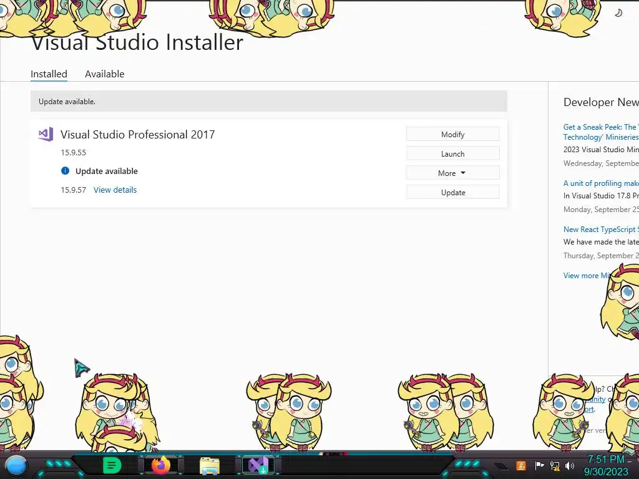Open the green notes app in taskbar

point(112,465)
